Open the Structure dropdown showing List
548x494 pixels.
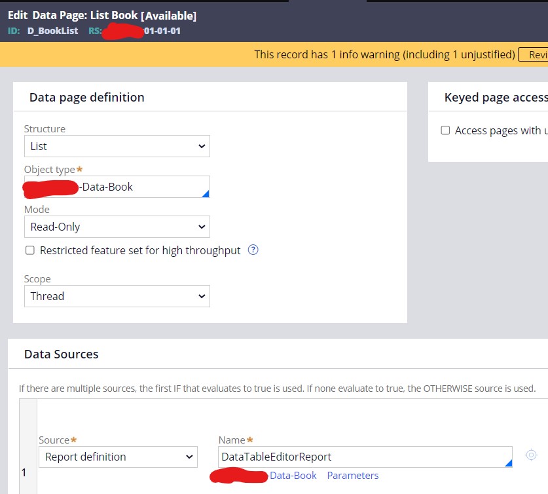point(117,146)
